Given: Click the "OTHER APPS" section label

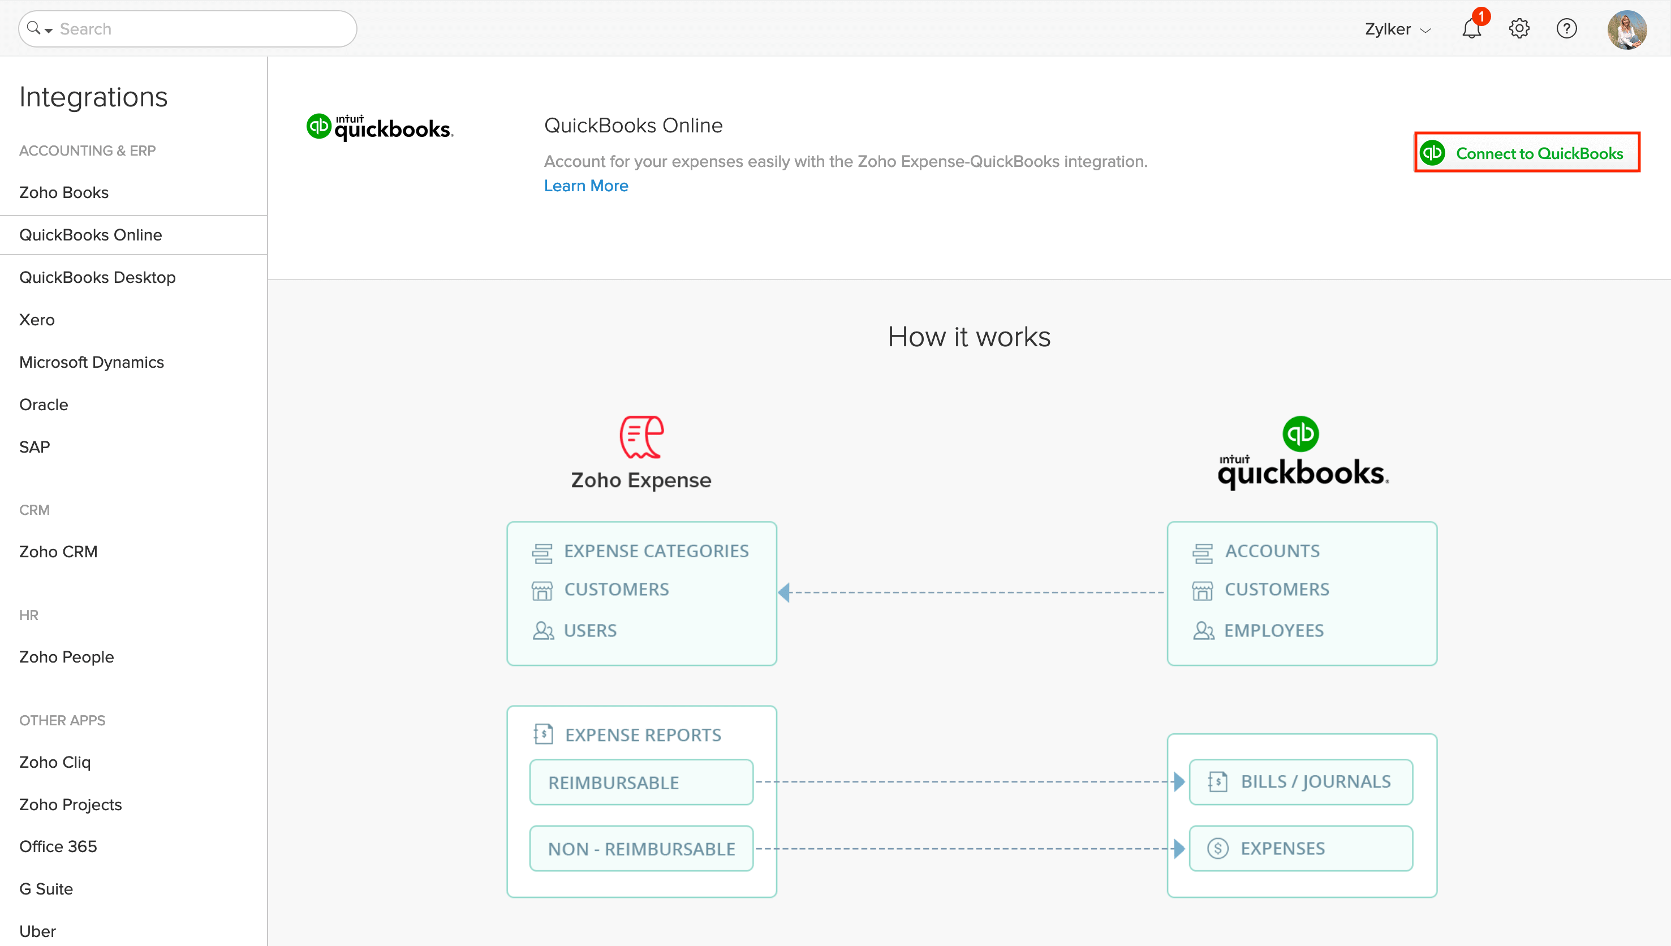Looking at the screenshot, I should (x=62, y=721).
